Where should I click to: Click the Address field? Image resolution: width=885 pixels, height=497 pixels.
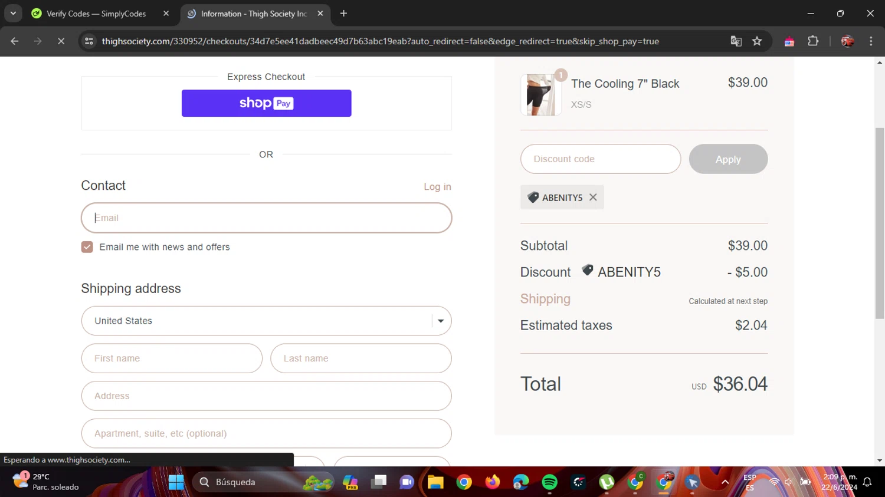tap(267, 396)
